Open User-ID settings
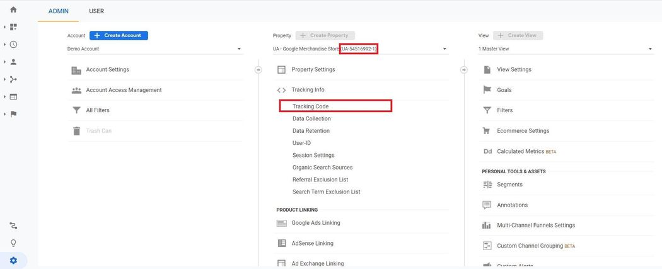Image resolution: width=662 pixels, height=269 pixels. [x=301, y=144]
